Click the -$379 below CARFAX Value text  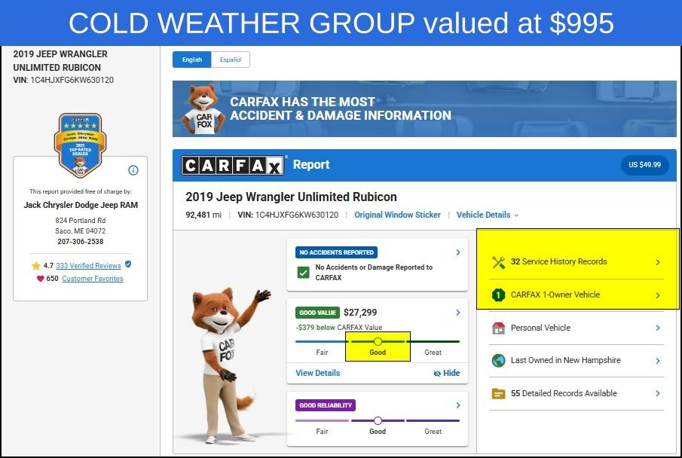point(339,328)
